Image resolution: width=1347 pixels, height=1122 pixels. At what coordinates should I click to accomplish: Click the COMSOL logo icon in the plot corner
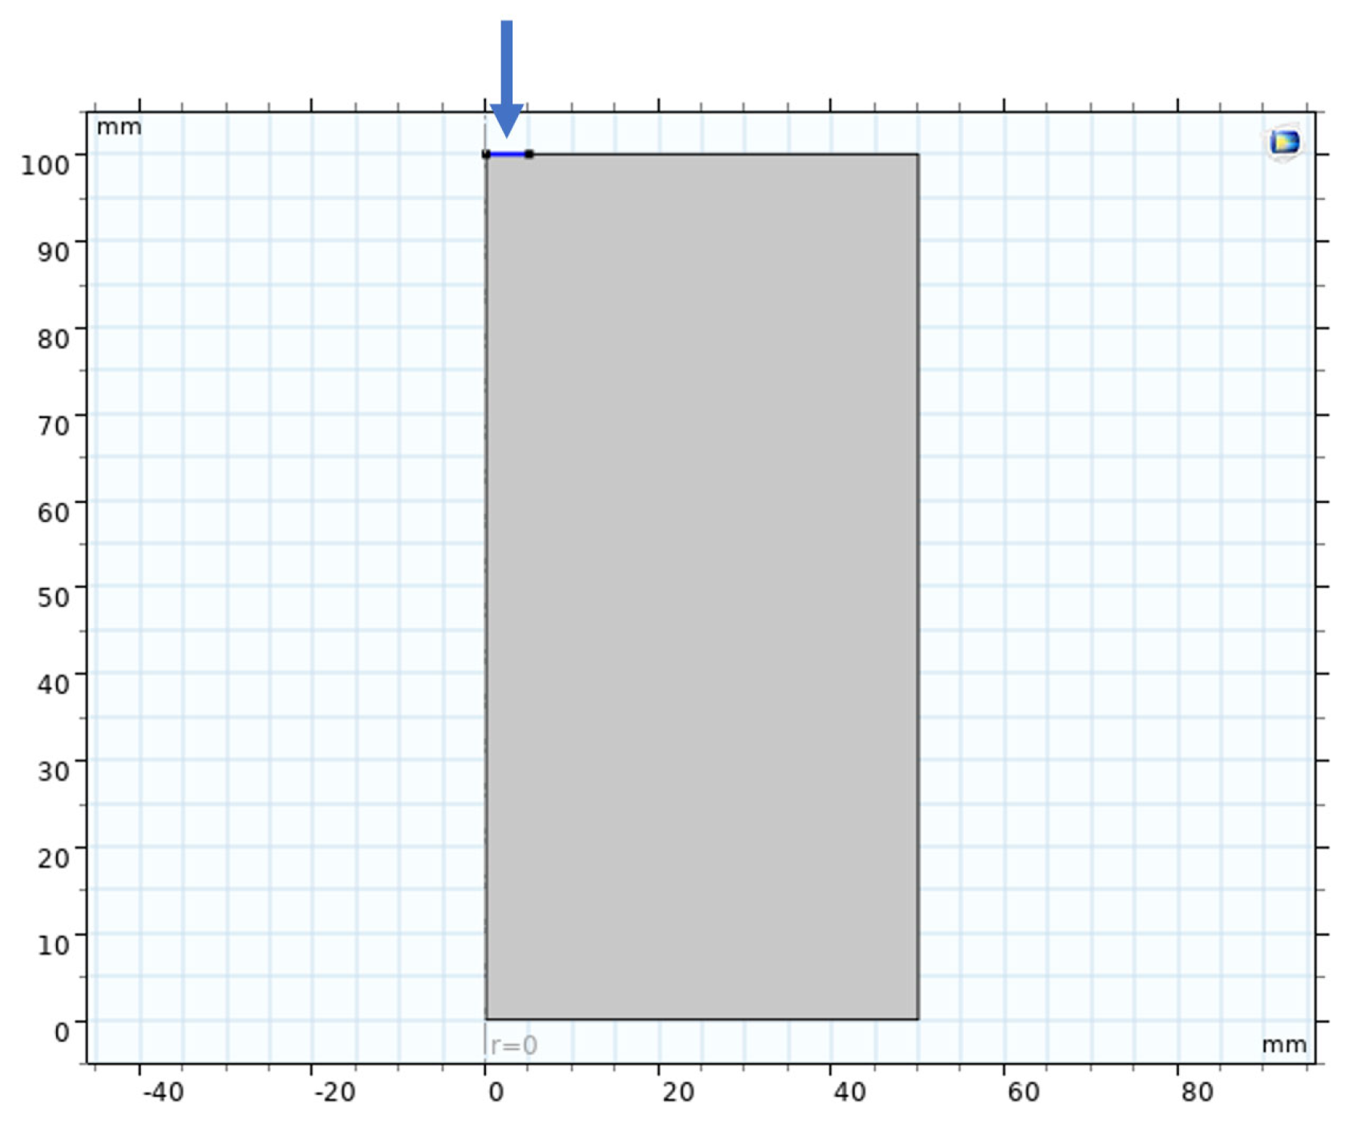1284,142
